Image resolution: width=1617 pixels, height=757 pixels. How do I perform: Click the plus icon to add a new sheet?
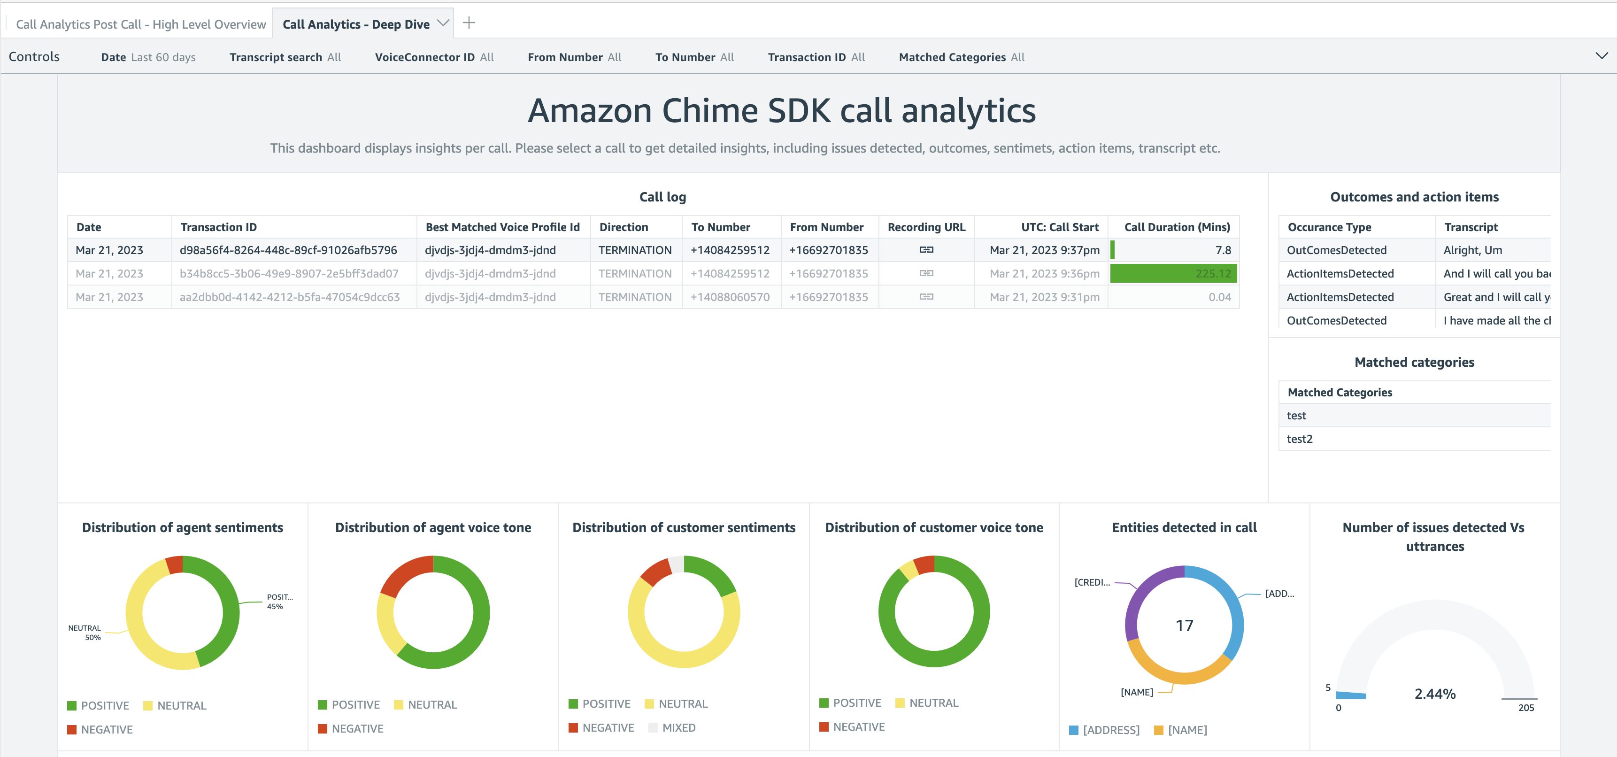469,23
